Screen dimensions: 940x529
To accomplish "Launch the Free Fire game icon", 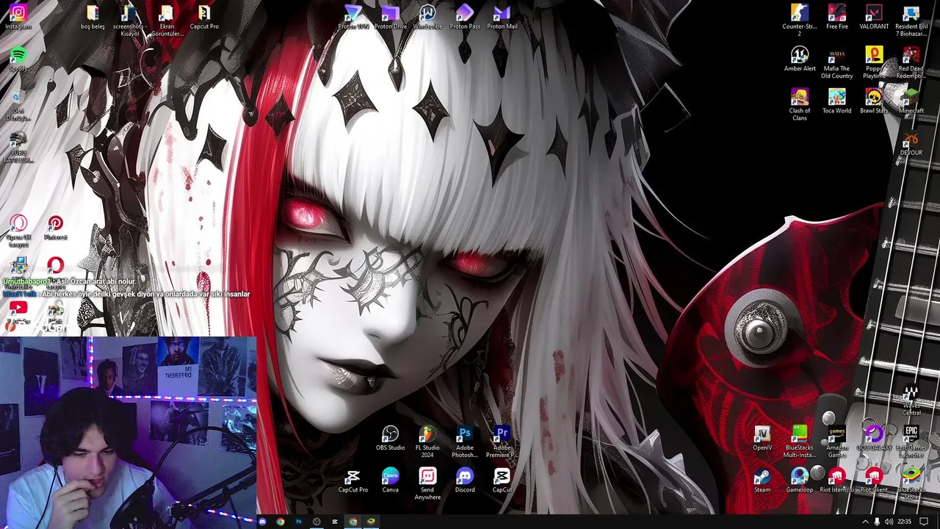I will (836, 17).
